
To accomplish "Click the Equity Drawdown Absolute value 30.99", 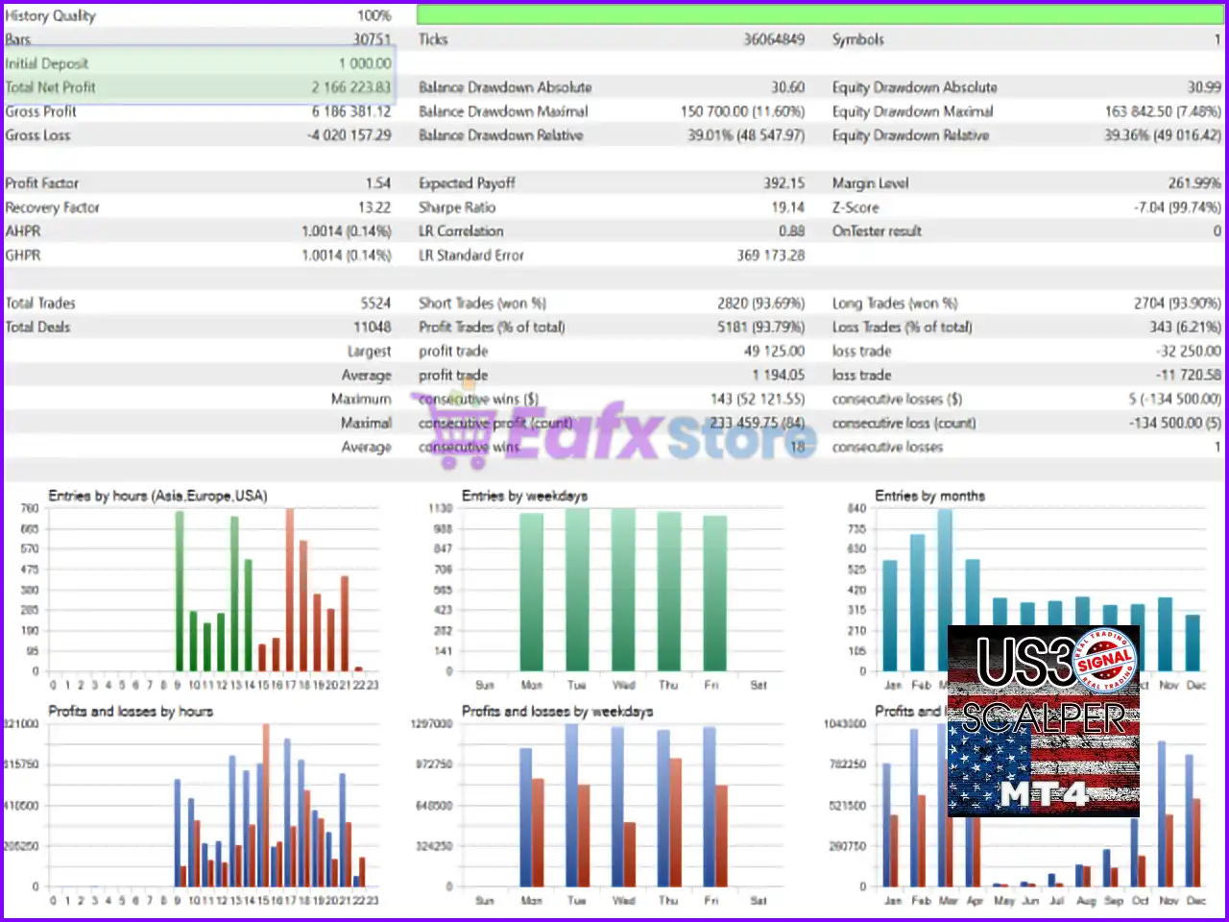I will [x=1204, y=87].
